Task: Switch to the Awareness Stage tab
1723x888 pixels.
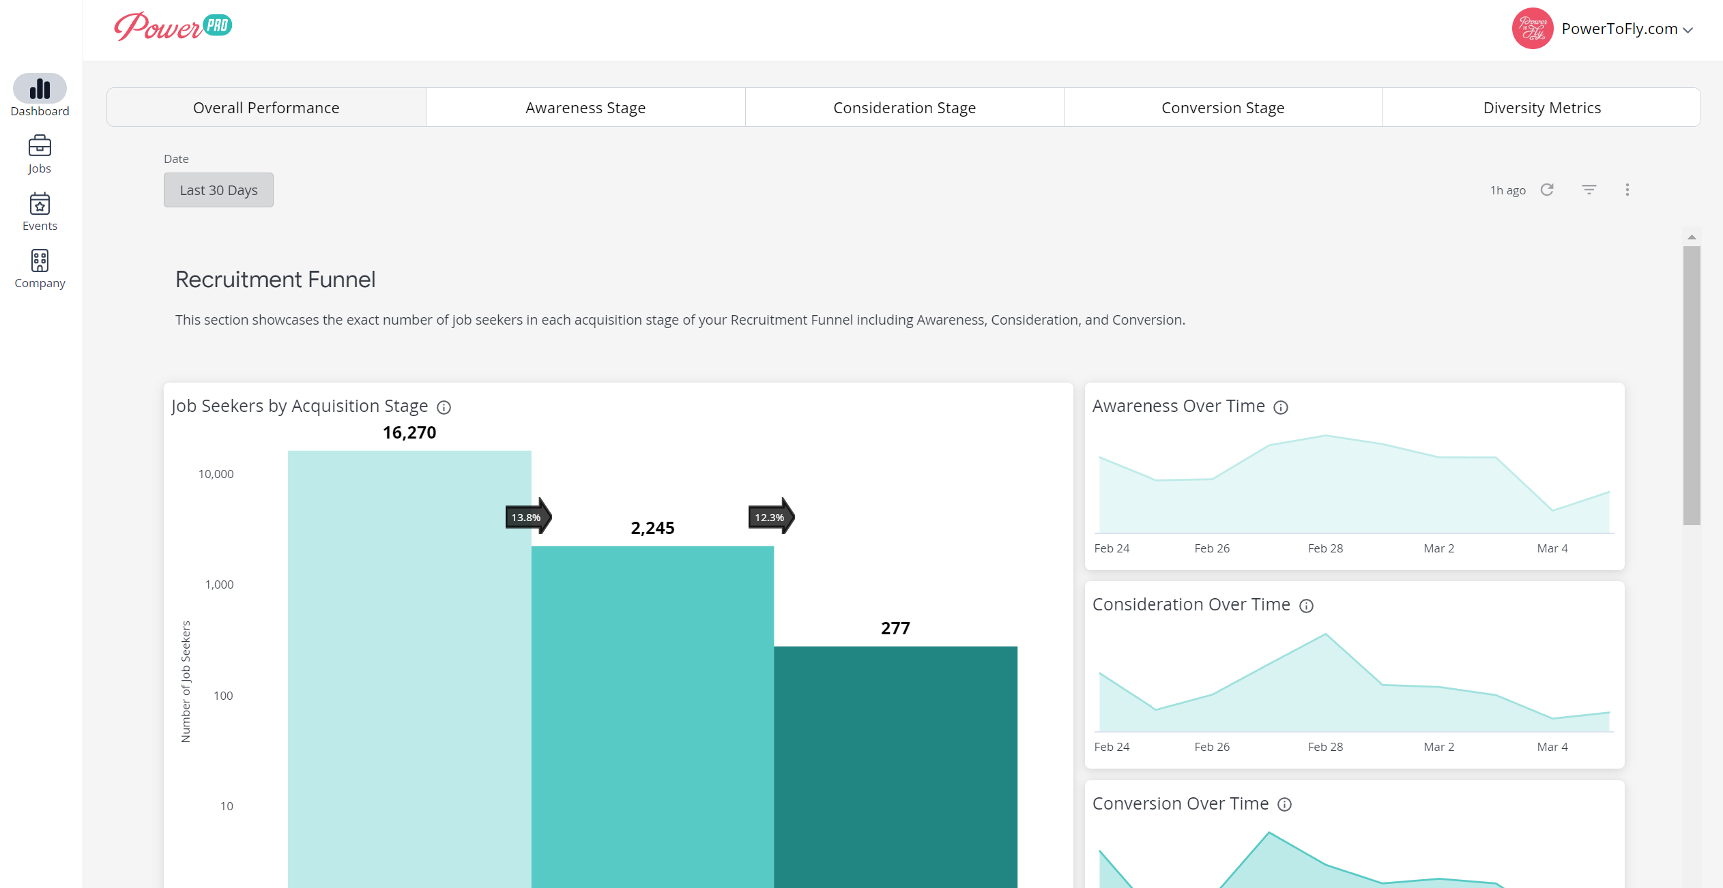Action: tap(585, 107)
